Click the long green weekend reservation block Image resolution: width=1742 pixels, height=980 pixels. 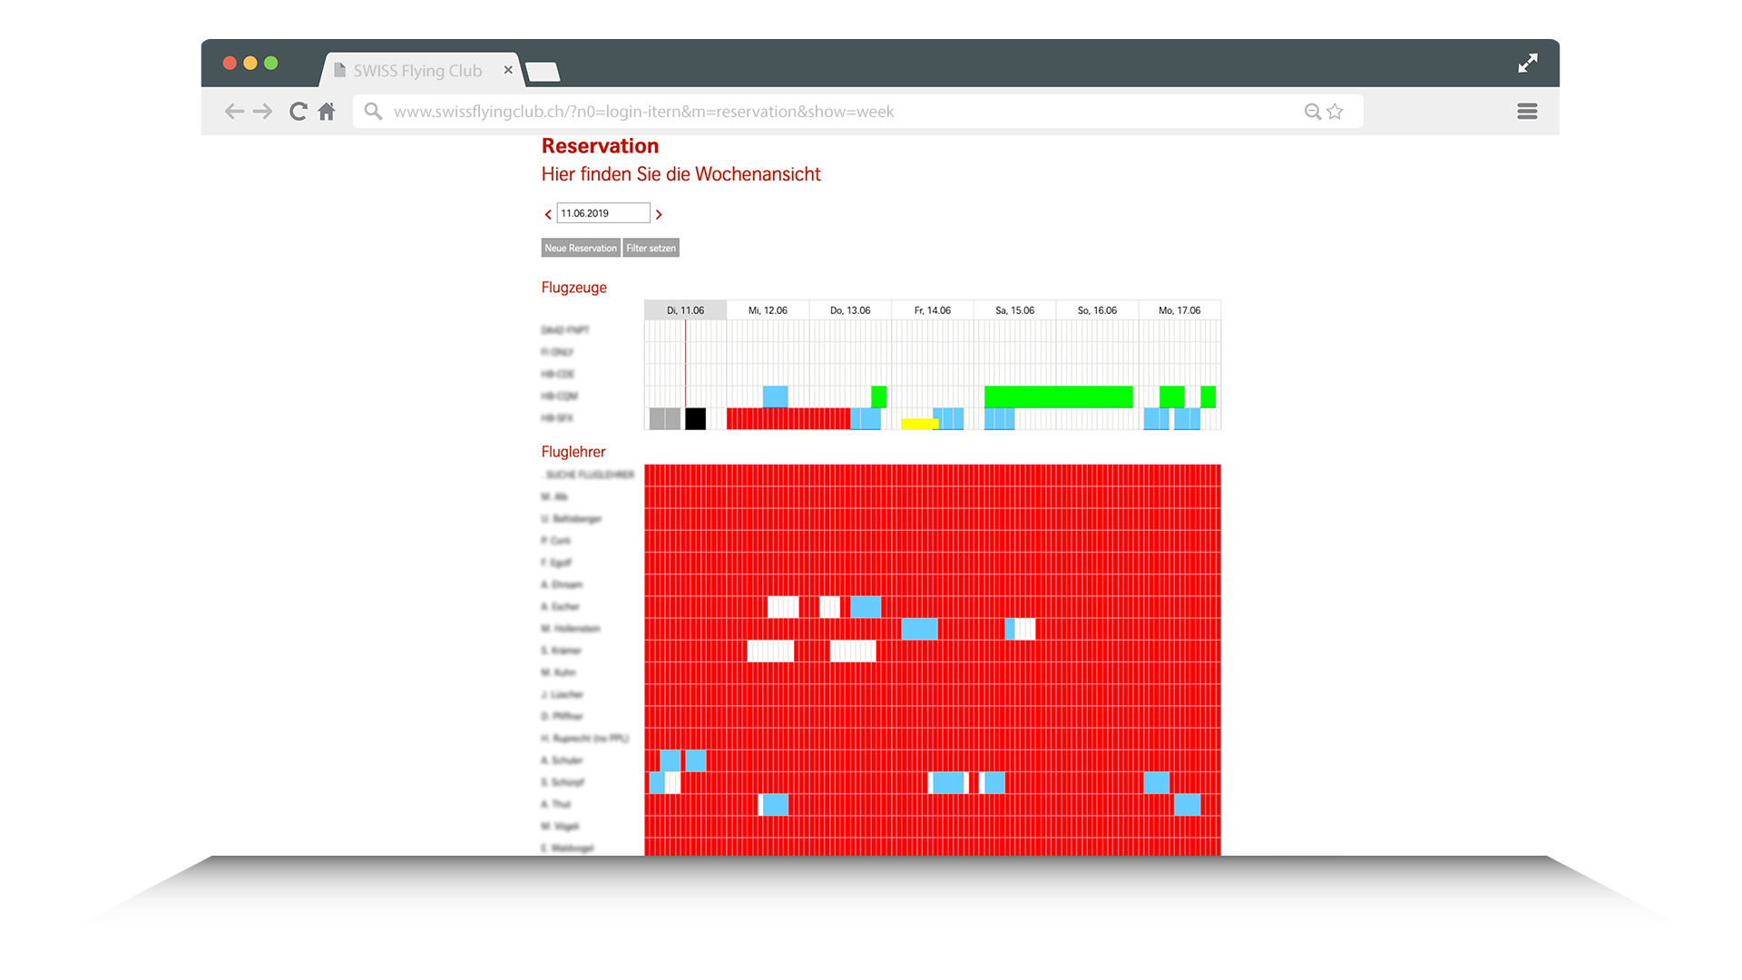1058,397
